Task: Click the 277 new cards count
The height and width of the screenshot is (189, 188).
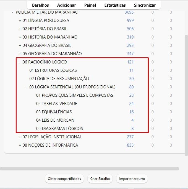Action: (130, 137)
